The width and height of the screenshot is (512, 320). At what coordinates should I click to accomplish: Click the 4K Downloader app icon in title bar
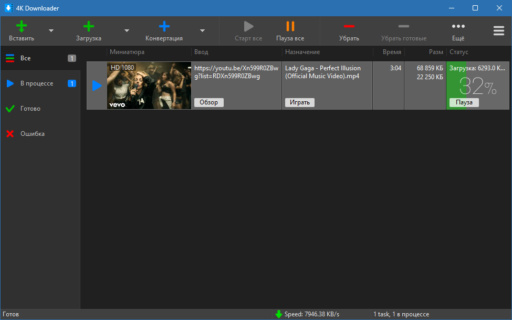point(9,8)
